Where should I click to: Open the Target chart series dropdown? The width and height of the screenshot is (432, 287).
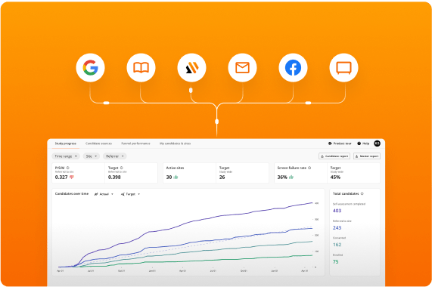130,194
